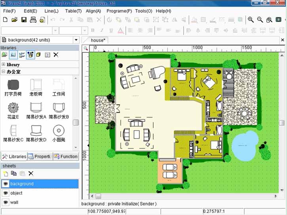Open the Edit(E) menu
The image size is (287, 215).
click(30, 11)
